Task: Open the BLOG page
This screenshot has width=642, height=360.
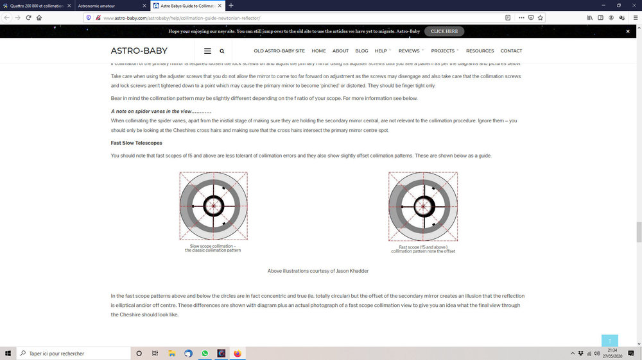Action: (x=361, y=51)
